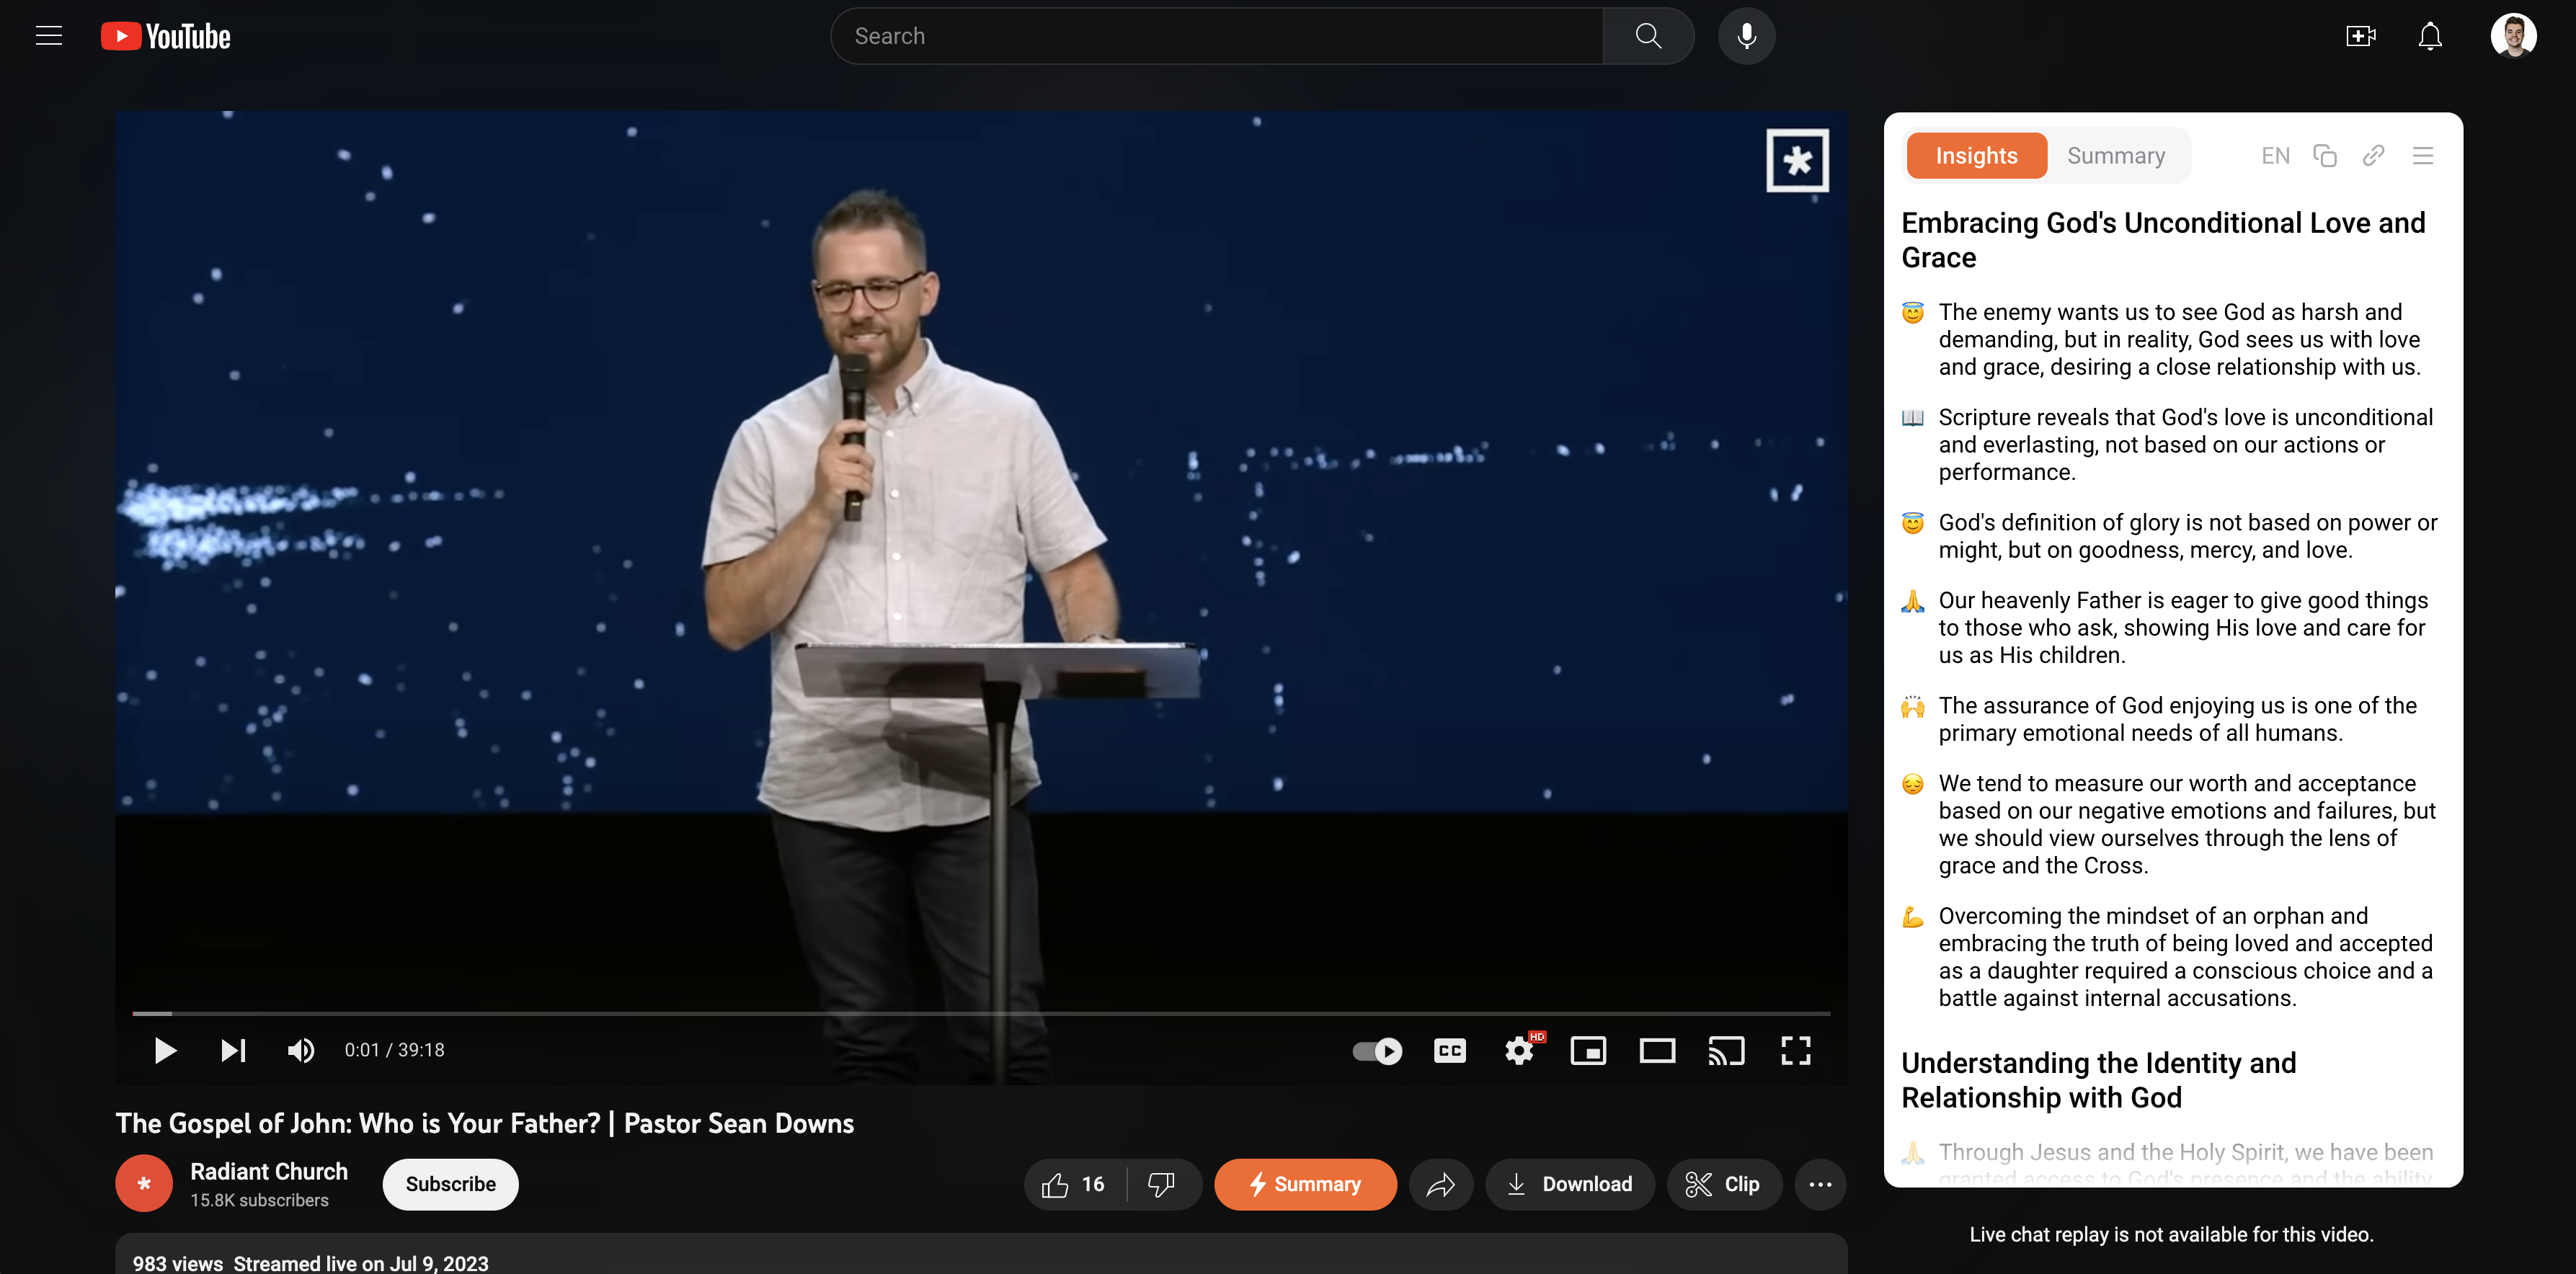Open the player settings gear

(x=1519, y=1050)
